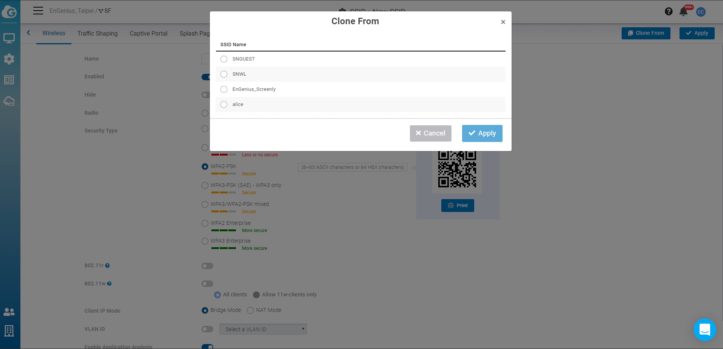Open the hamburger navigation menu
Viewport: 723px width, 349px height.
(x=38, y=11)
